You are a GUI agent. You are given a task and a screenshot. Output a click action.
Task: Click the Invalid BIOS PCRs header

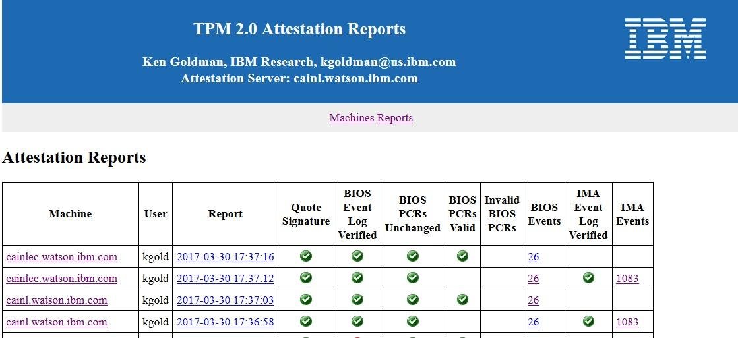tap(502, 214)
